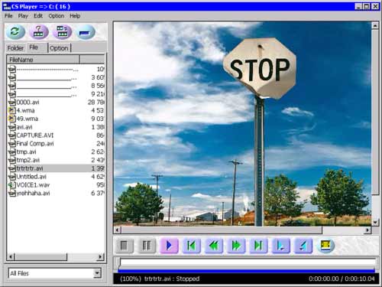Select trtrtrtr.avi in the file list

coord(57,168)
